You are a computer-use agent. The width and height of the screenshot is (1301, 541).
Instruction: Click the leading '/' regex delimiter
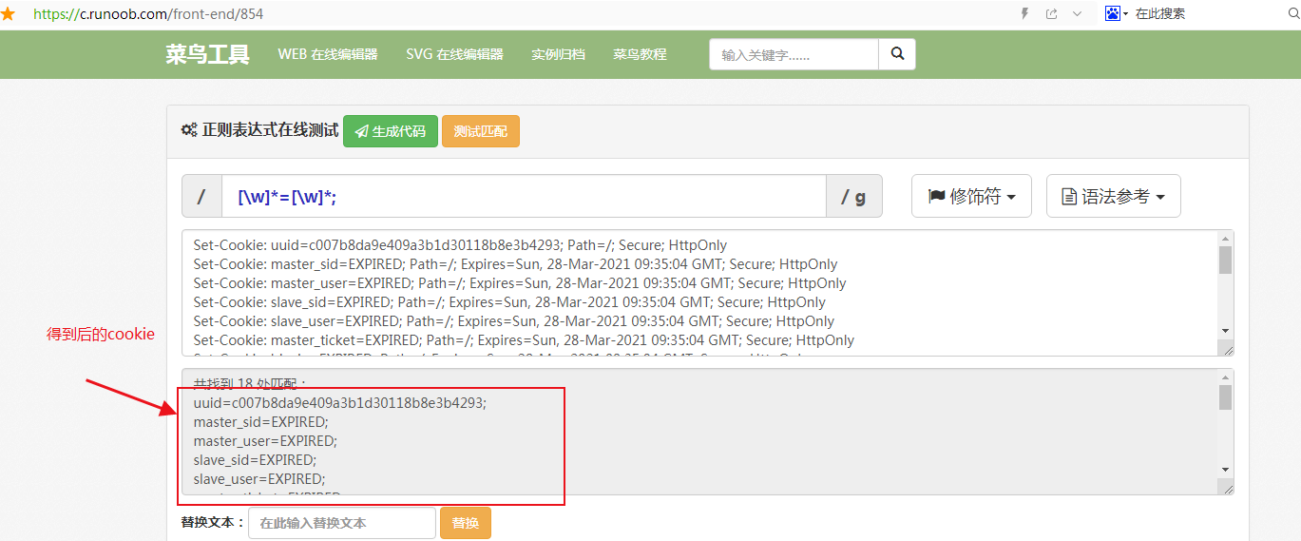pos(201,197)
